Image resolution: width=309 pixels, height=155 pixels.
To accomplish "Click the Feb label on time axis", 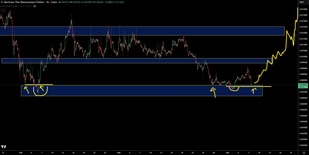I will (x=21, y=152).
